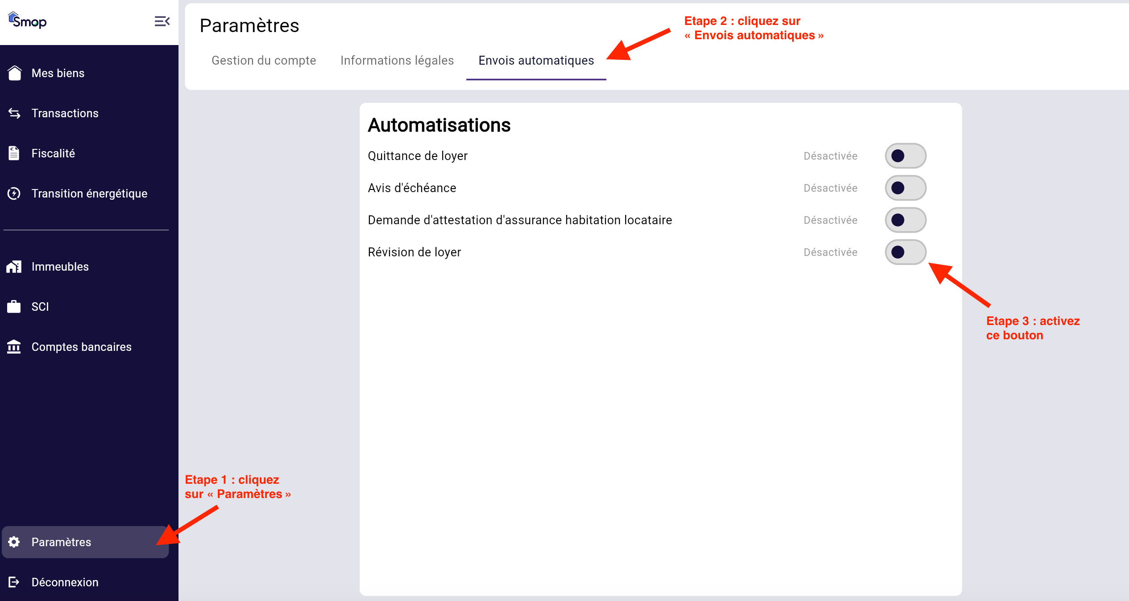The height and width of the screenshot is (601, 1129).
Task: Go to Comptes bancaires page
Action: point(81,347)
